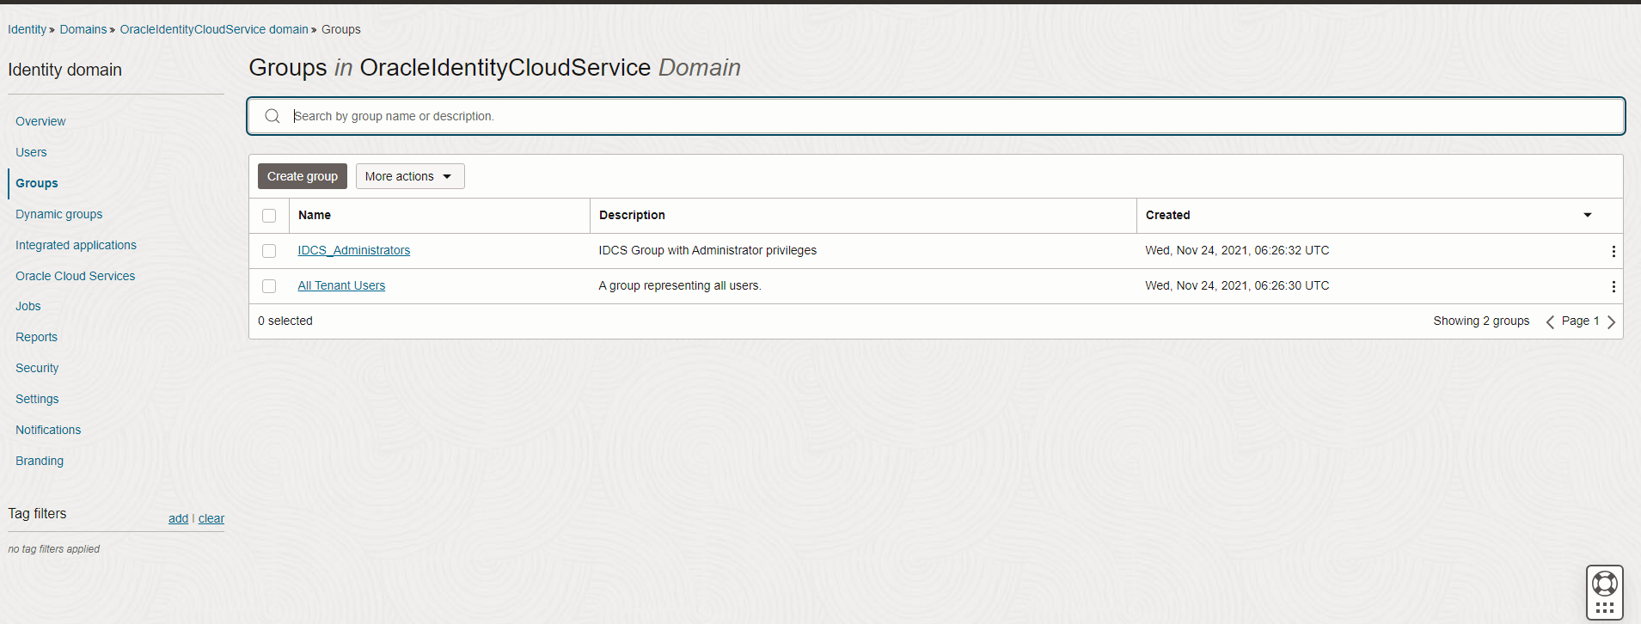Open Integrated applications page
Image resolution: width=1641 pixels, height=624 pixels.
pos(76,245)
